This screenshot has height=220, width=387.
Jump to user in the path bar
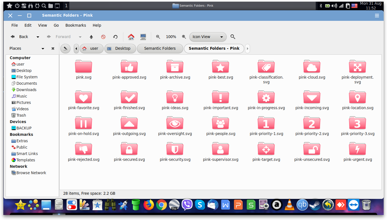(92, 49)
